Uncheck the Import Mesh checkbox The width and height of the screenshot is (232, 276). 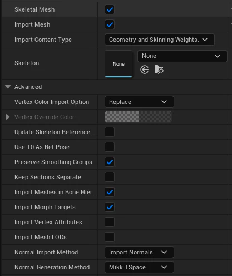110,24
